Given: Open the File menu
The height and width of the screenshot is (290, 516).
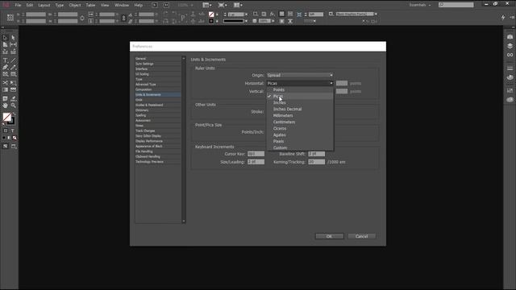Looking at the screenshot, I should [x=18, y=5].
